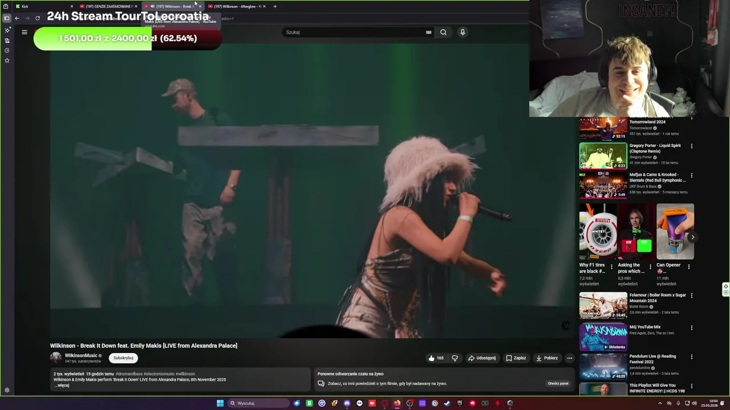This screenshot has width=730, height=410.
Task: Open options menu for Folamour Boiler Room video
Action: (692, 296)
